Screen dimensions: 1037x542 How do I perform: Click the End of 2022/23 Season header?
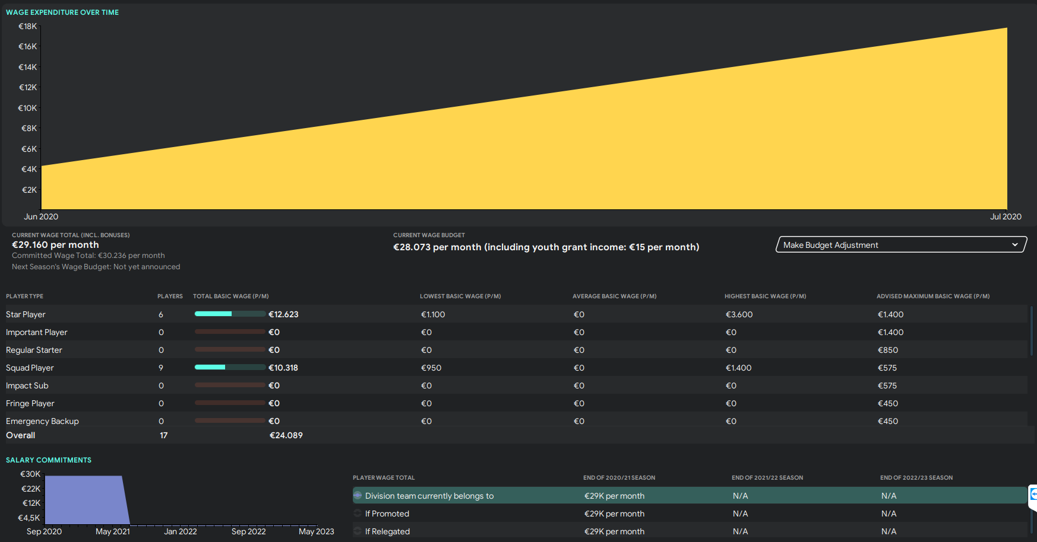tap(916, 478)
